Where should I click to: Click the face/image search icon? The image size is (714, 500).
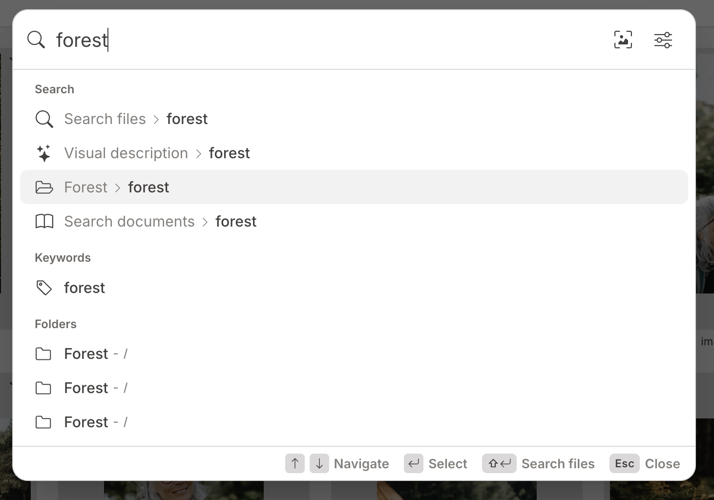point(623,40)
